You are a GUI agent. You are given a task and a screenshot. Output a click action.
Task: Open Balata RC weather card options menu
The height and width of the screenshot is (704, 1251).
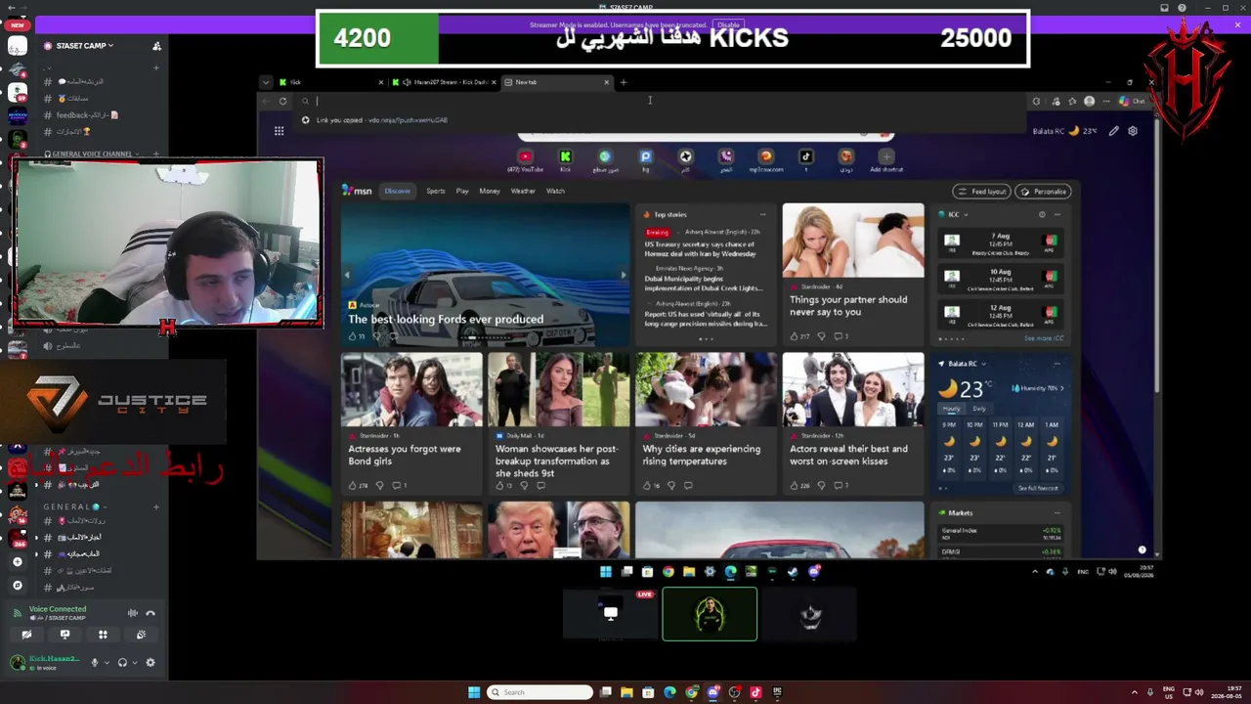(1057, 364)
